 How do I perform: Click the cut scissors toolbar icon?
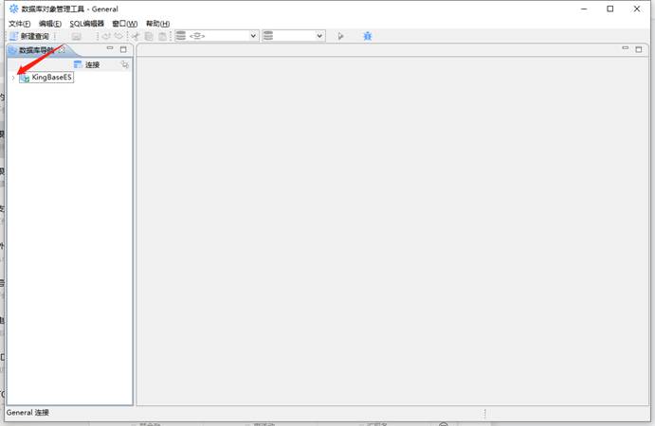click(x=136, y=36)
